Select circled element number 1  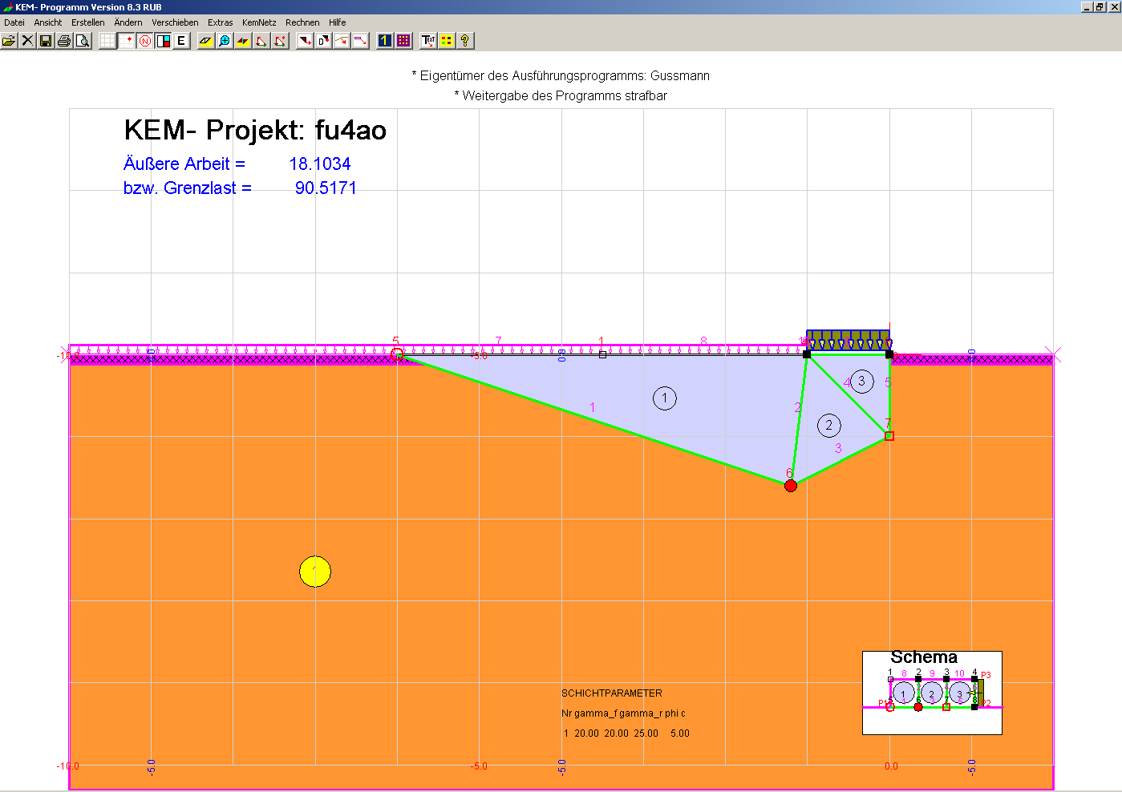(x=665, y=398)
